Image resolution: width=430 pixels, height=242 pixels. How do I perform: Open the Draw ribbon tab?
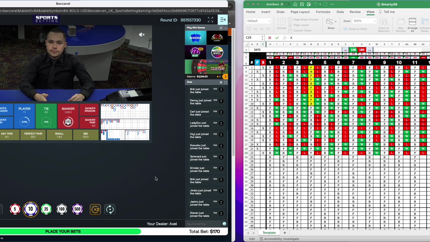click(x=281, y=12)
